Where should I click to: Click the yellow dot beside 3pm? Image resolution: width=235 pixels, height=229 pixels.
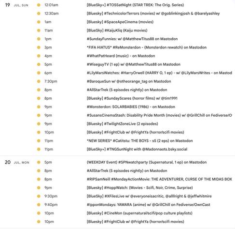[x=39, y=47]
